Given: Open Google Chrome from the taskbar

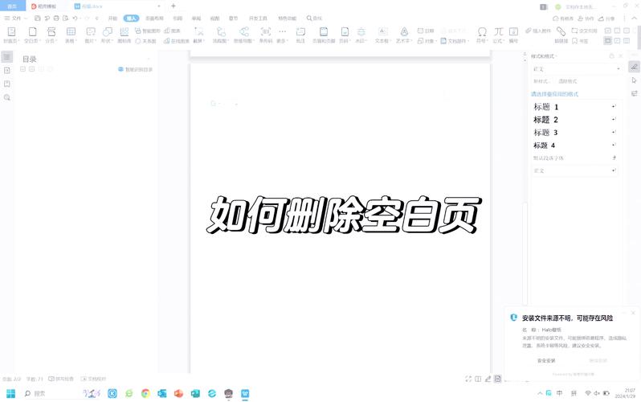Looking at the screenshot, I should 145,393.
